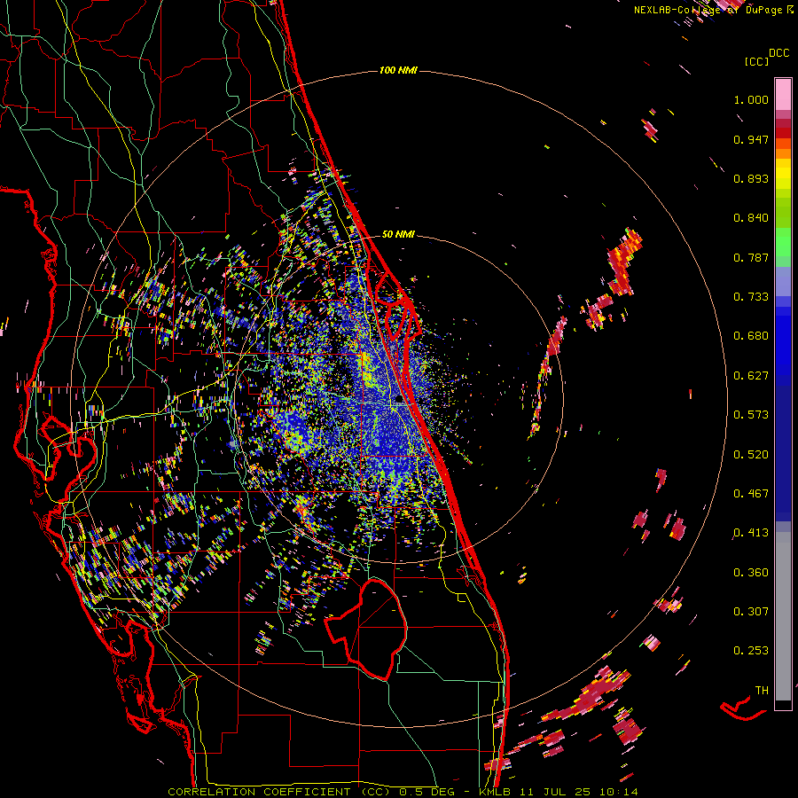Pick the gray segment on the color bar
The image size is (798, 798).
pos(783,616)
